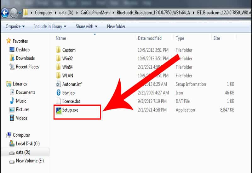The image size is (252, 173).
Task: Expand the Include in library dropdown
Action: point(50,26)
